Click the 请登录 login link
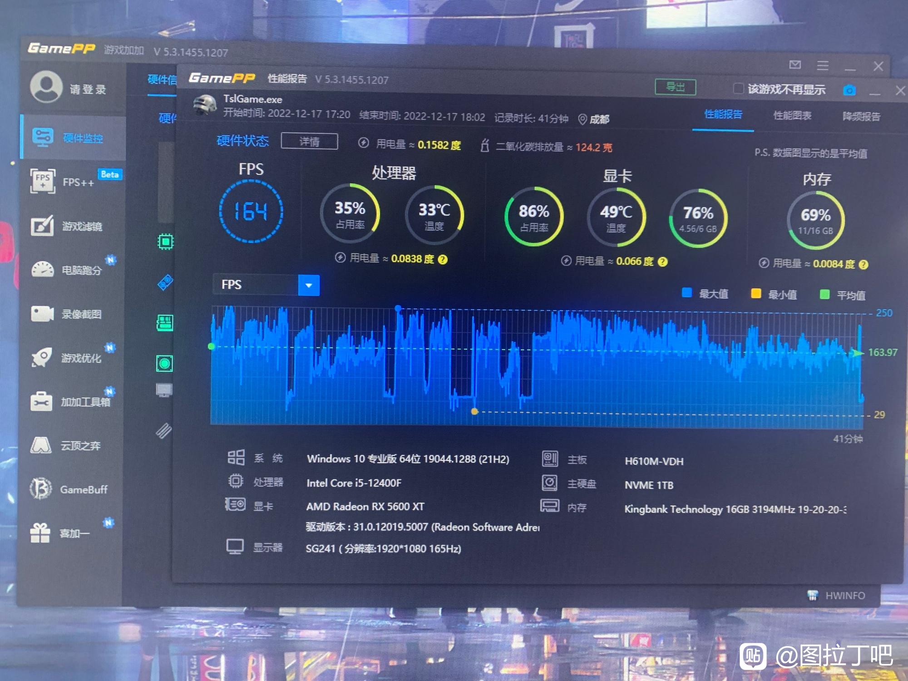This screenshot has height=681, width=908. point(88,89)
